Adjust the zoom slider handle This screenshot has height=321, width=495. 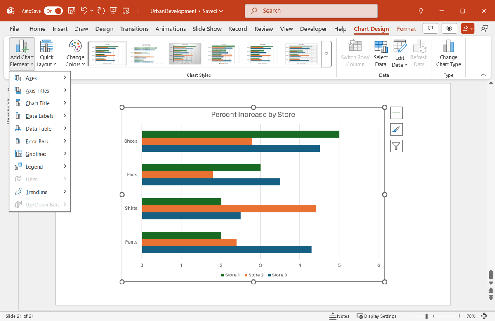click(427, 316)
